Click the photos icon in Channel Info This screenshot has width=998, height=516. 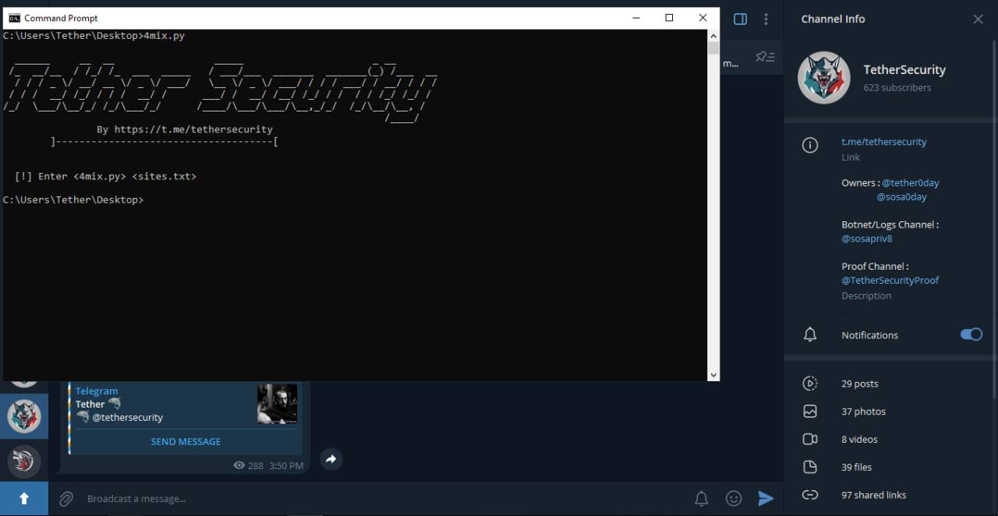pyautogui.click(x=810, y=412)
